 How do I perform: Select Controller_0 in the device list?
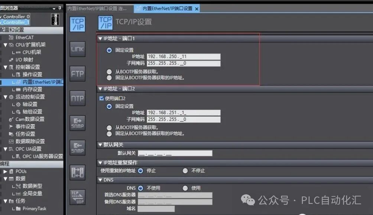pos(15,16)
